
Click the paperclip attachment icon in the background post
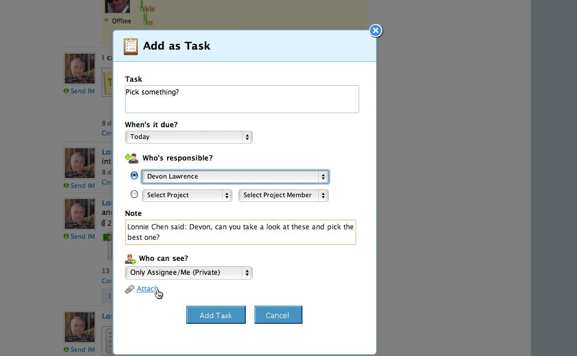click(x=103, y=223)
